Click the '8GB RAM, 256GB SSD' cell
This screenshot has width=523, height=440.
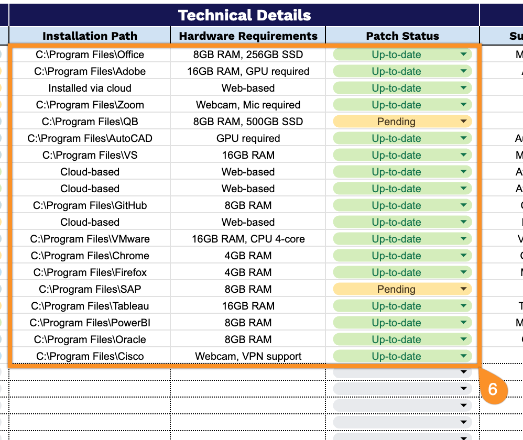pos(248,54)
